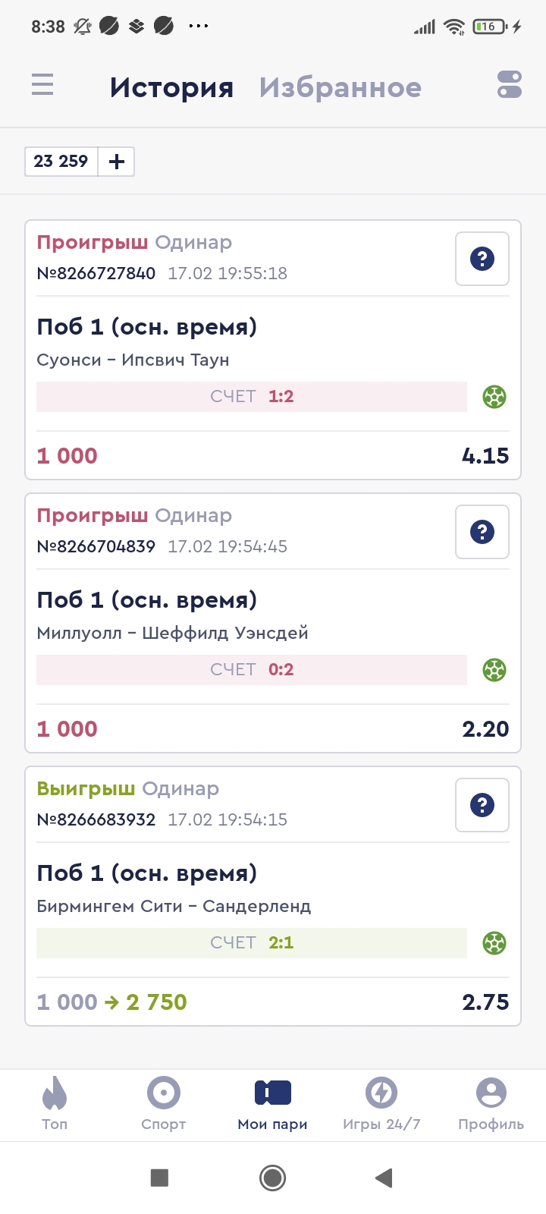Open help for Бирмингем Сити – Сандерленд bet
This screenshot has width=546, height=1214.
coord(482,805)
